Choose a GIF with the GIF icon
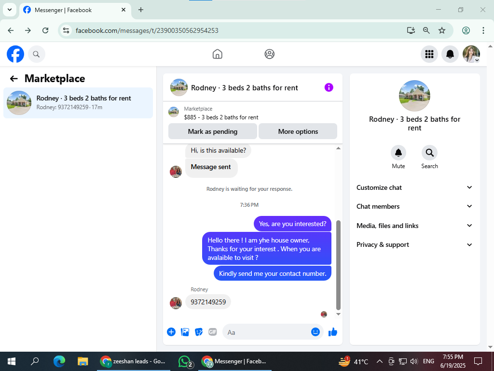Viewport: 494px width, 371px height. pos(213,332)
